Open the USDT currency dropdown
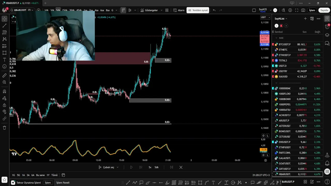This screenshot has width=331, height=186. coord(265,17)
